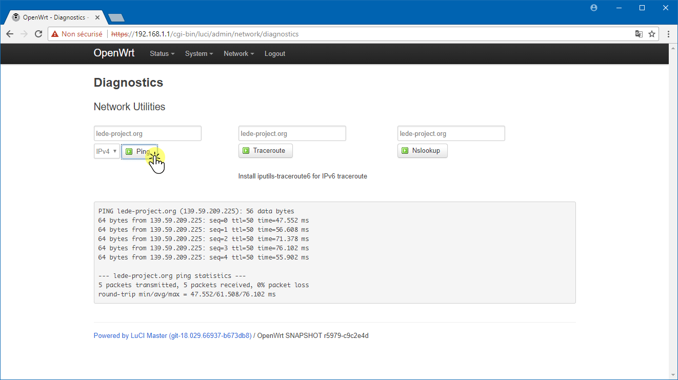Click the browser back arrow
678x380 pixels.
(x=10, y=34)
